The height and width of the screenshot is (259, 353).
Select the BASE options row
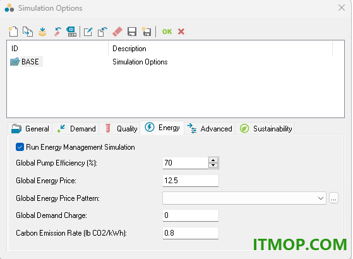(175, 62)
